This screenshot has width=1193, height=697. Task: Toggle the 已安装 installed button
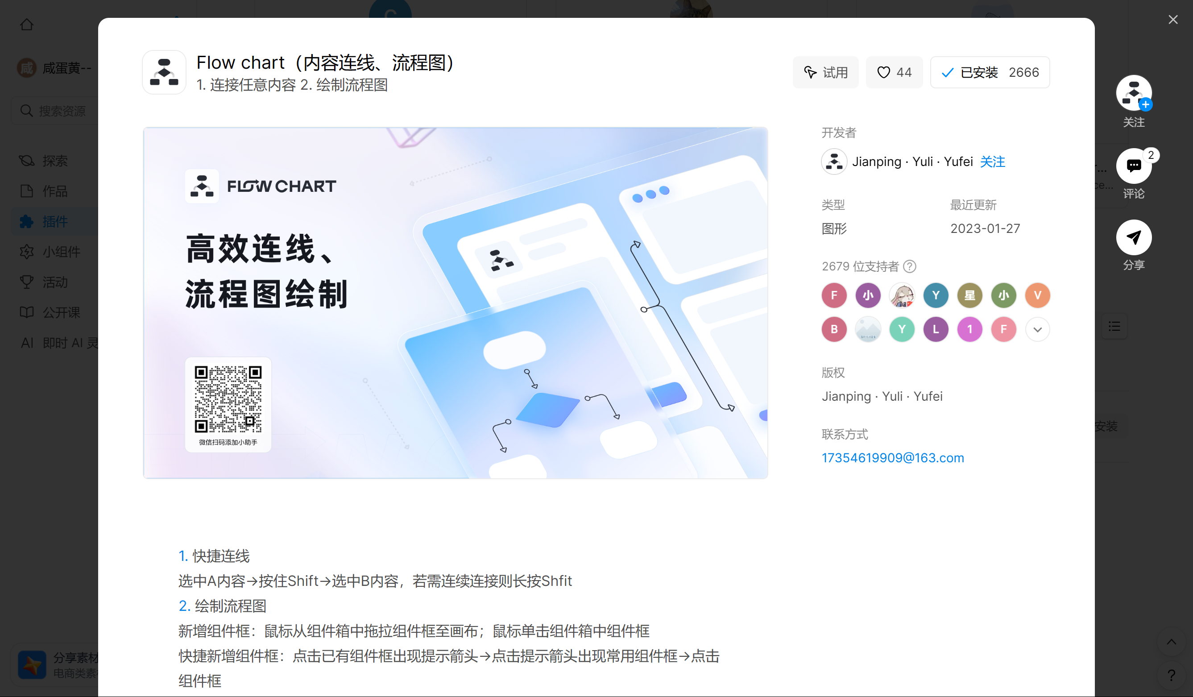tap(990, 72)
